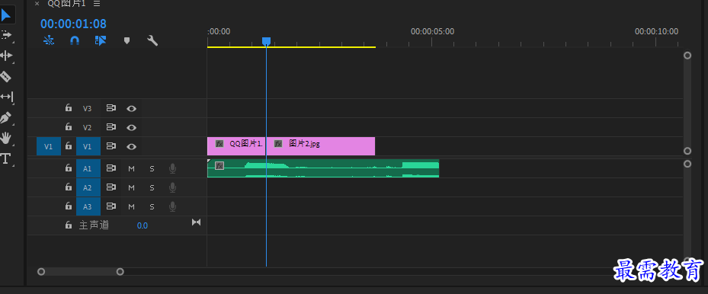This screenshot has height=294, width=708.
Task: Toggle track targeting for A1
Action: coord(88,168)
